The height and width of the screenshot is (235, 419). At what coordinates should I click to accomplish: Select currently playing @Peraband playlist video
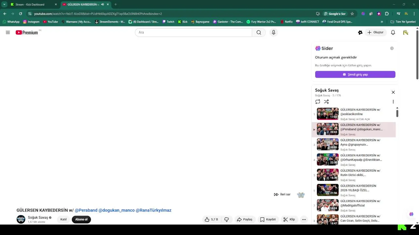coord(354,129)
